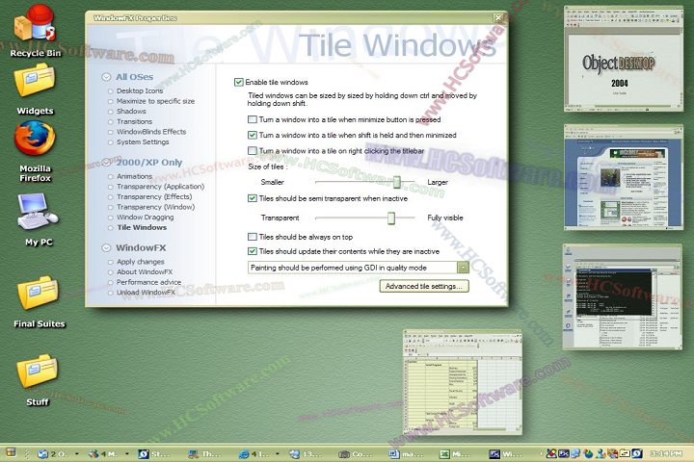Open dropdown arrow next to '4 I...' group
Screen dimensions: 694x462
(x=278, y=453)
